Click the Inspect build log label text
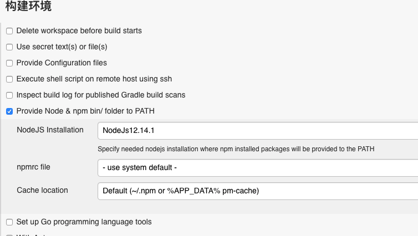 coord(101,95)
